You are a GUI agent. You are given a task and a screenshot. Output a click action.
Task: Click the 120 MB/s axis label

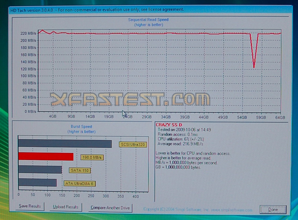tap(28, 69)
